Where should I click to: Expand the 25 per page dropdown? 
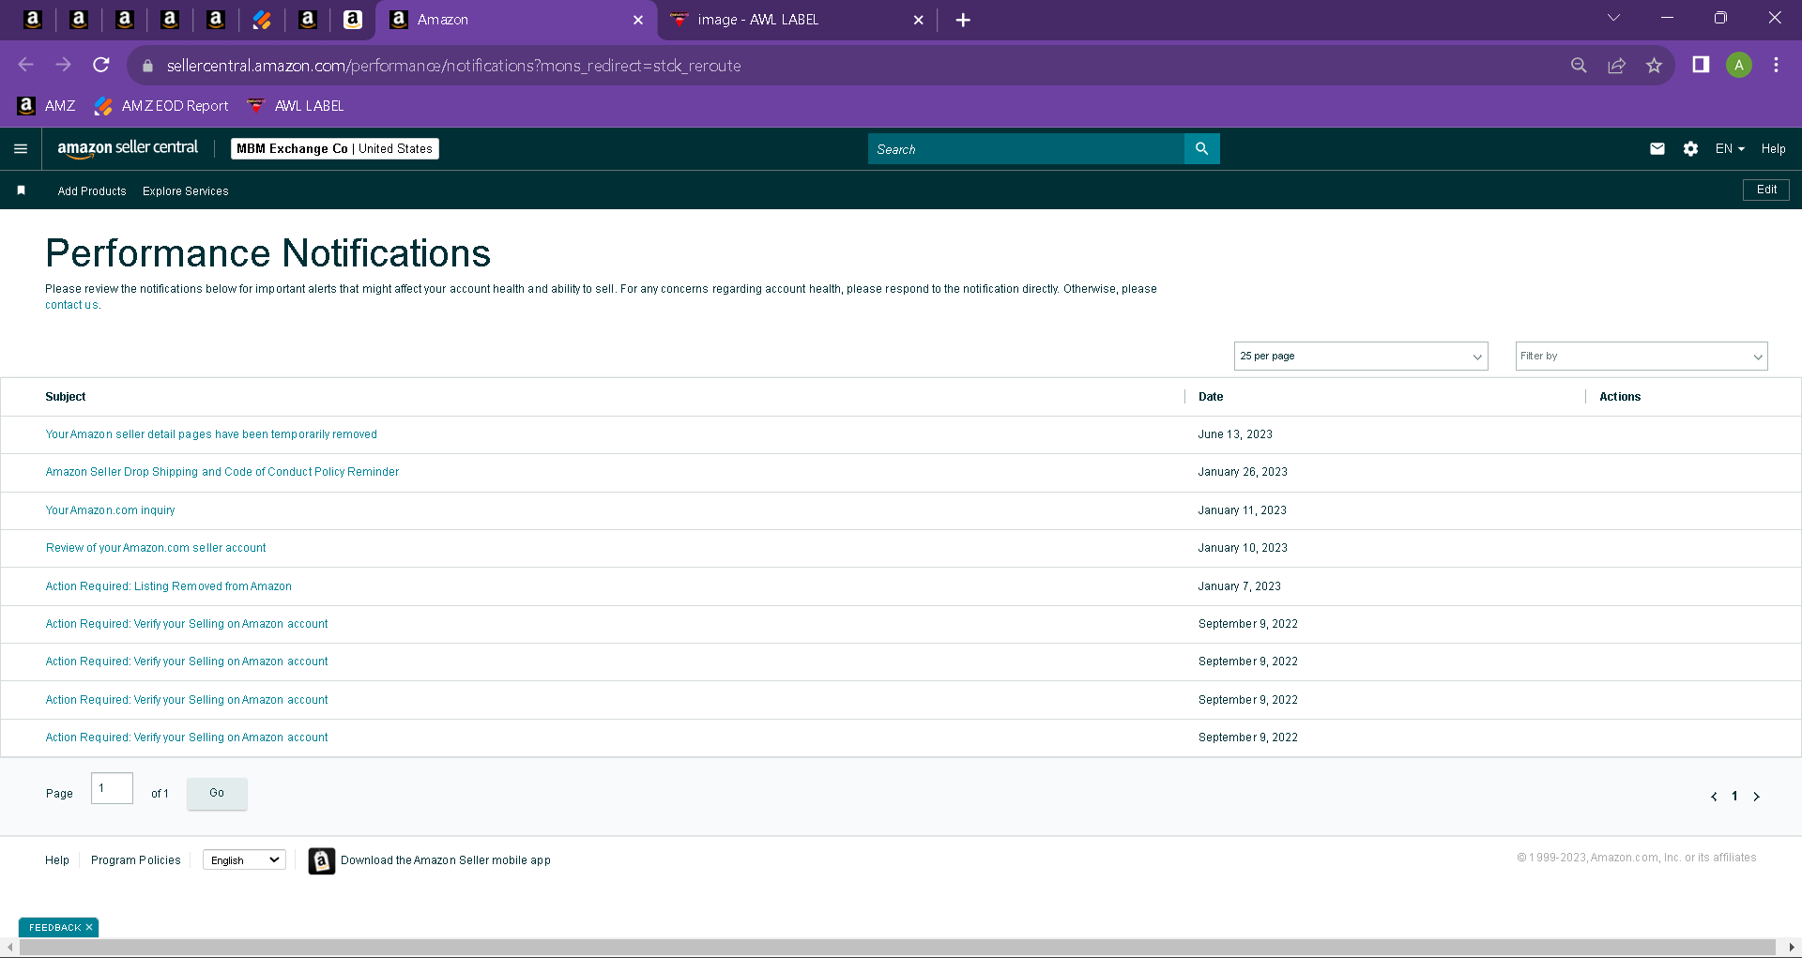point(1361,357)
